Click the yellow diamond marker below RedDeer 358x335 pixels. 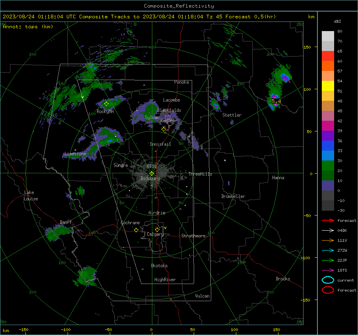[x=163, y=129]
